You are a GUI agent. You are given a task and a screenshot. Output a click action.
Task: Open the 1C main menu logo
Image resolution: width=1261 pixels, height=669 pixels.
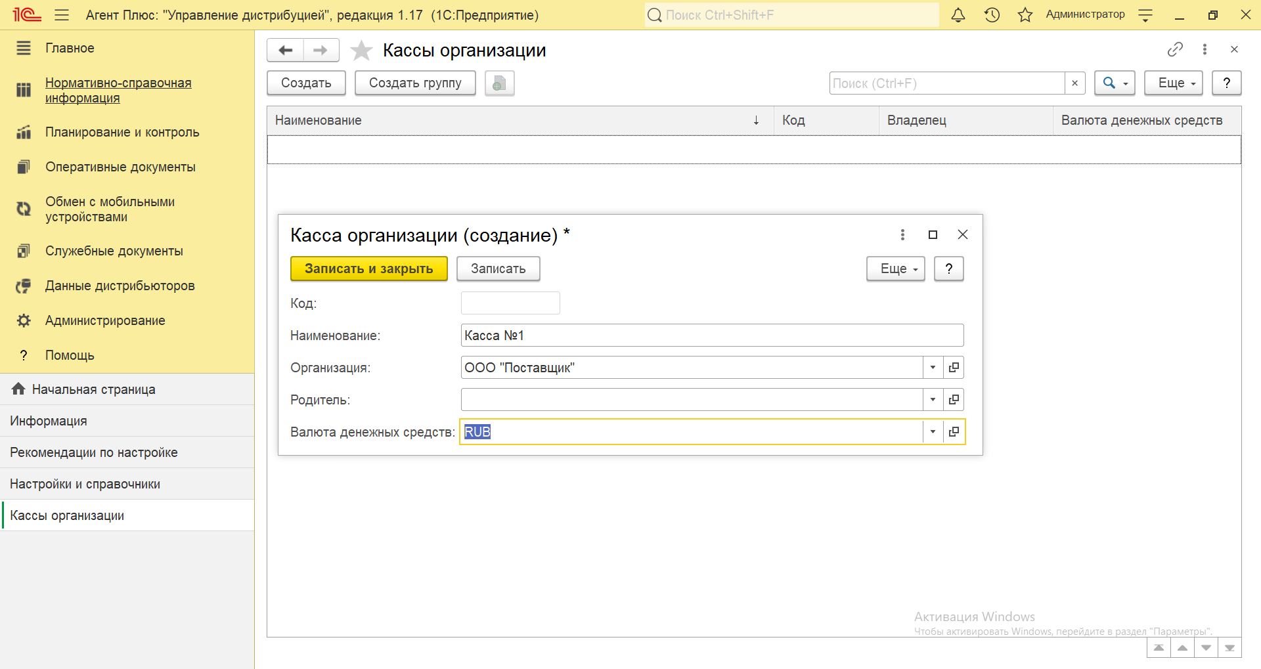[x=27, y=14]
